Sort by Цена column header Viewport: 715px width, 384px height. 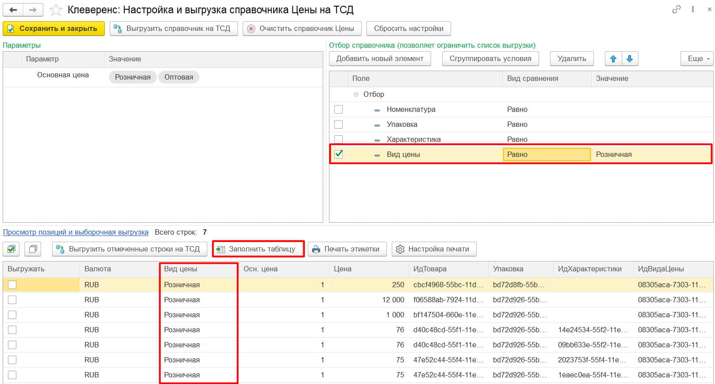click(369, 269)
